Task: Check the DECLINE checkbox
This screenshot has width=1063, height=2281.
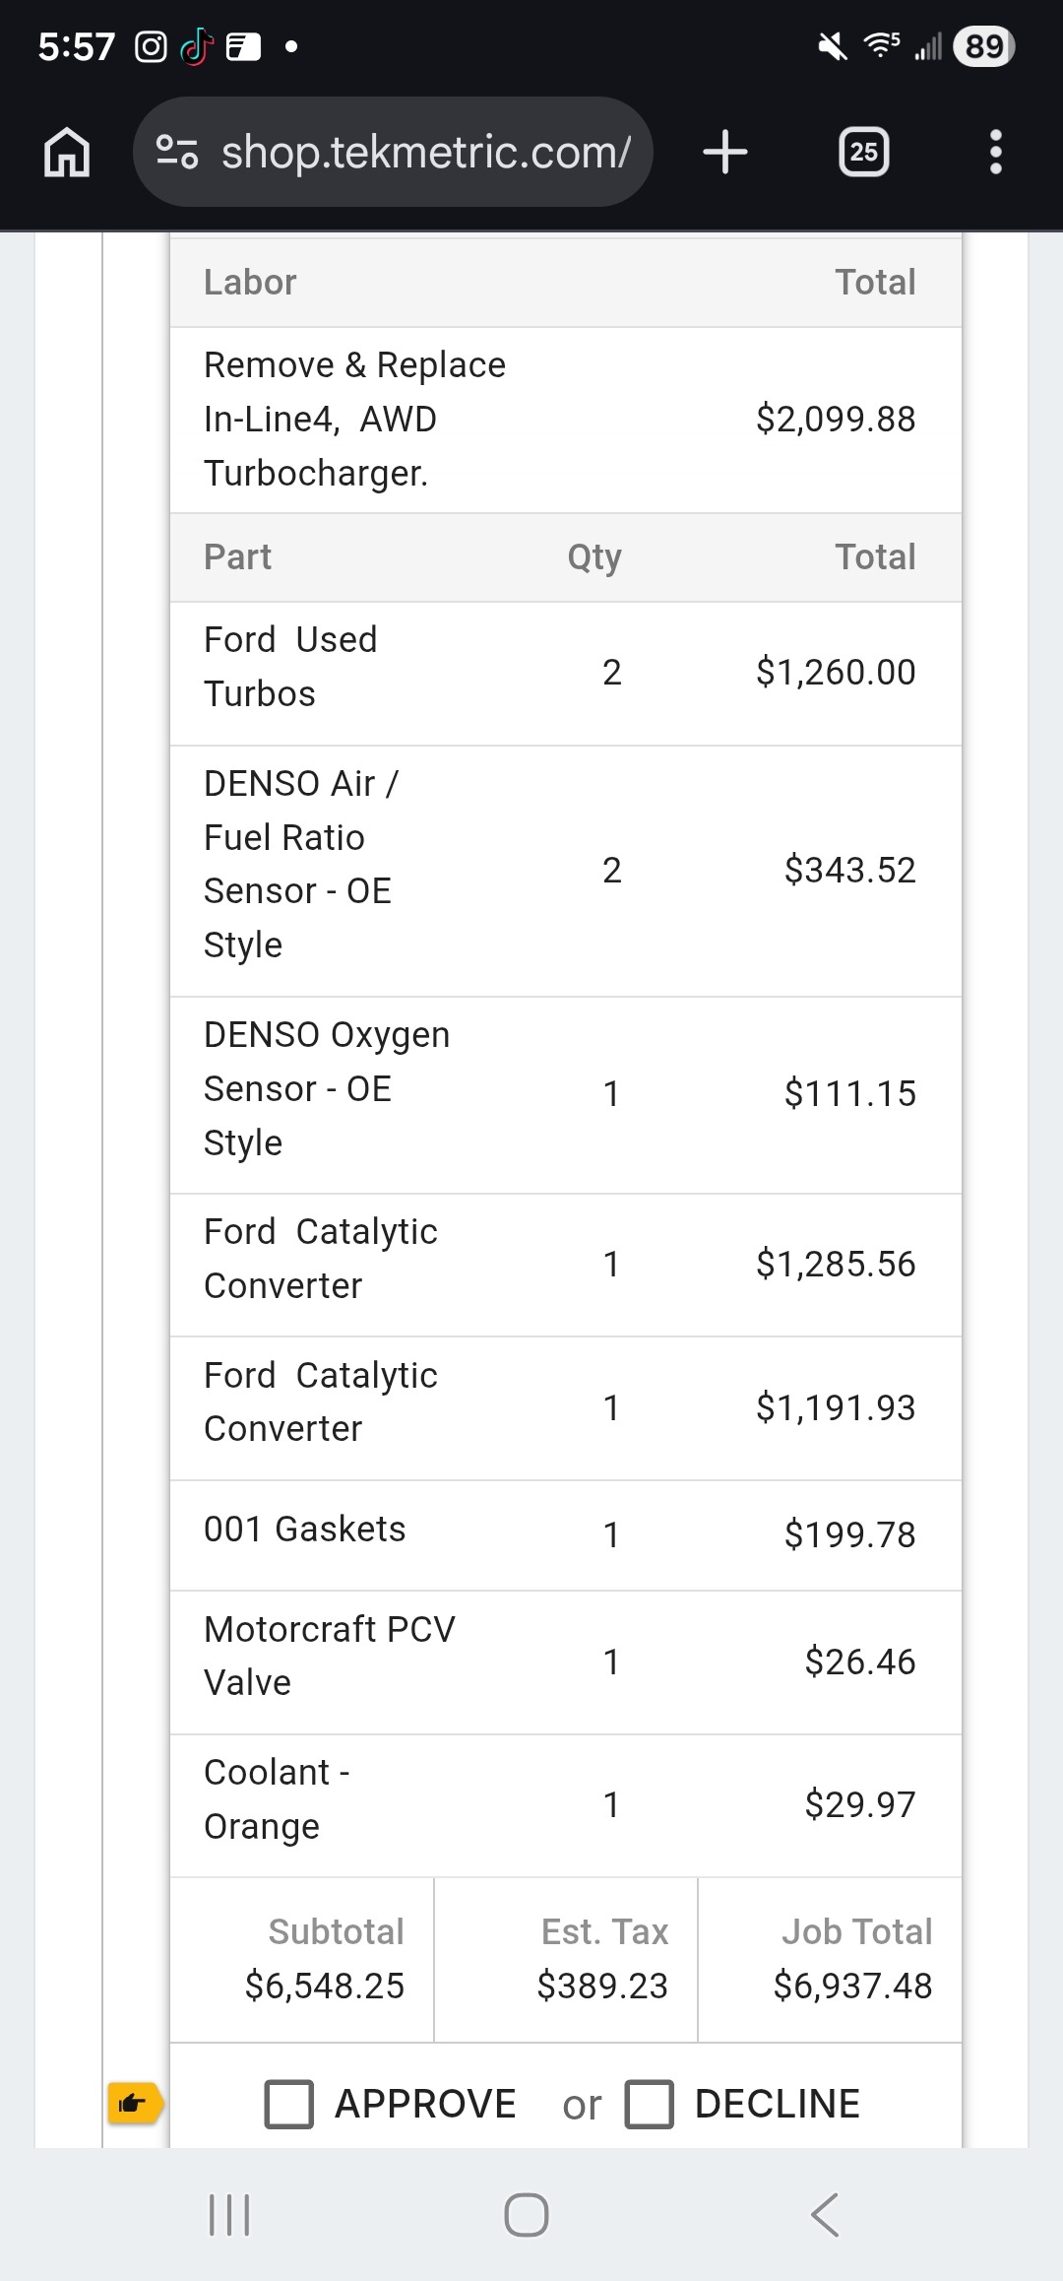Action: click(x=650, y=2105)
